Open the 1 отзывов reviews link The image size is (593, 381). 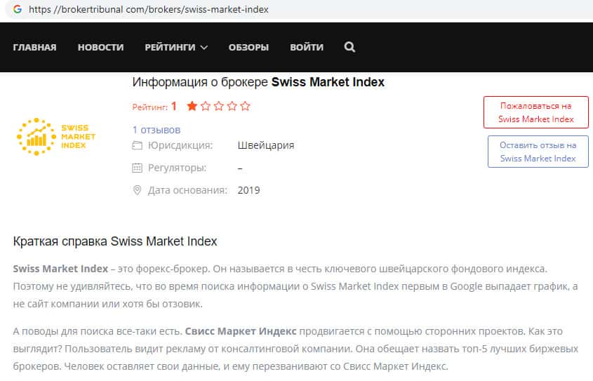(x=156, y=130)
